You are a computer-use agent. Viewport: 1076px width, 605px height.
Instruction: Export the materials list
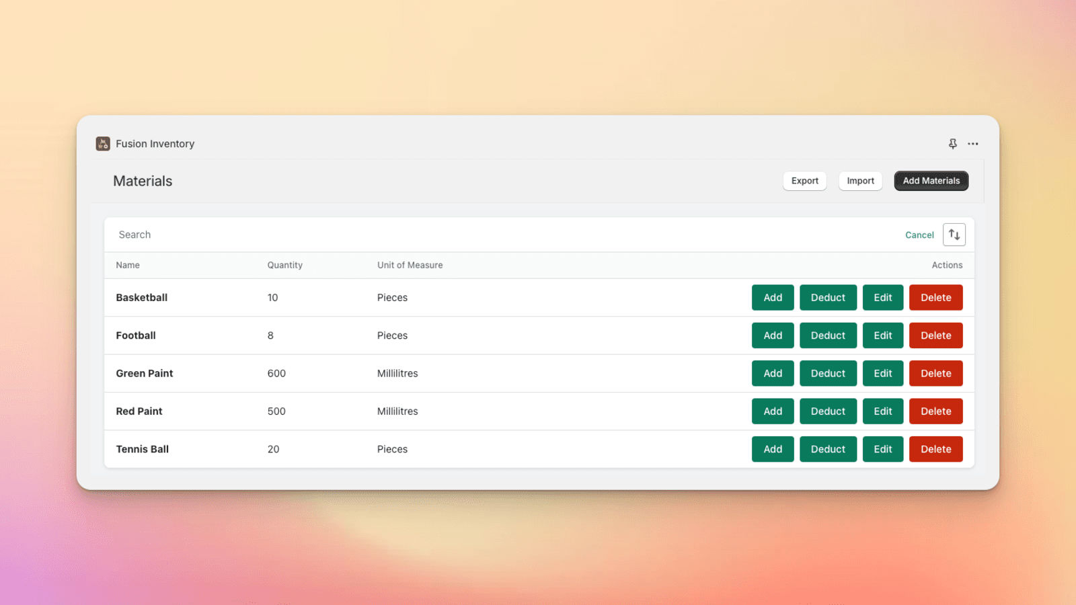tap(804, 181)
